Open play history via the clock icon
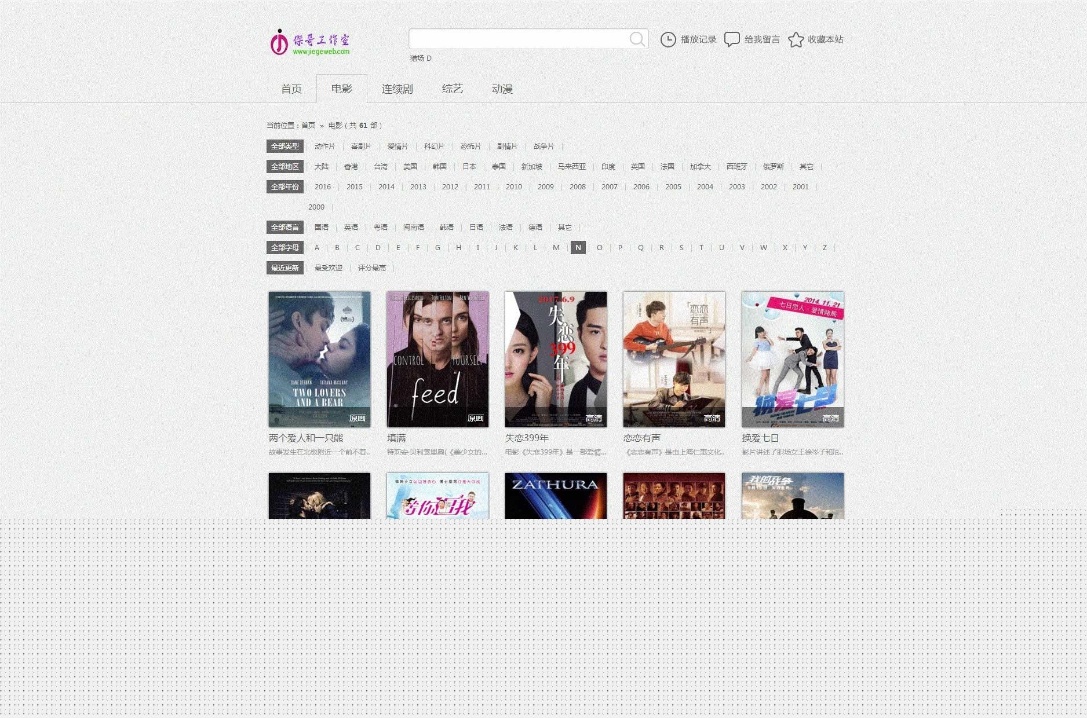The image size is (1087, 718). (x=668, y=39)
